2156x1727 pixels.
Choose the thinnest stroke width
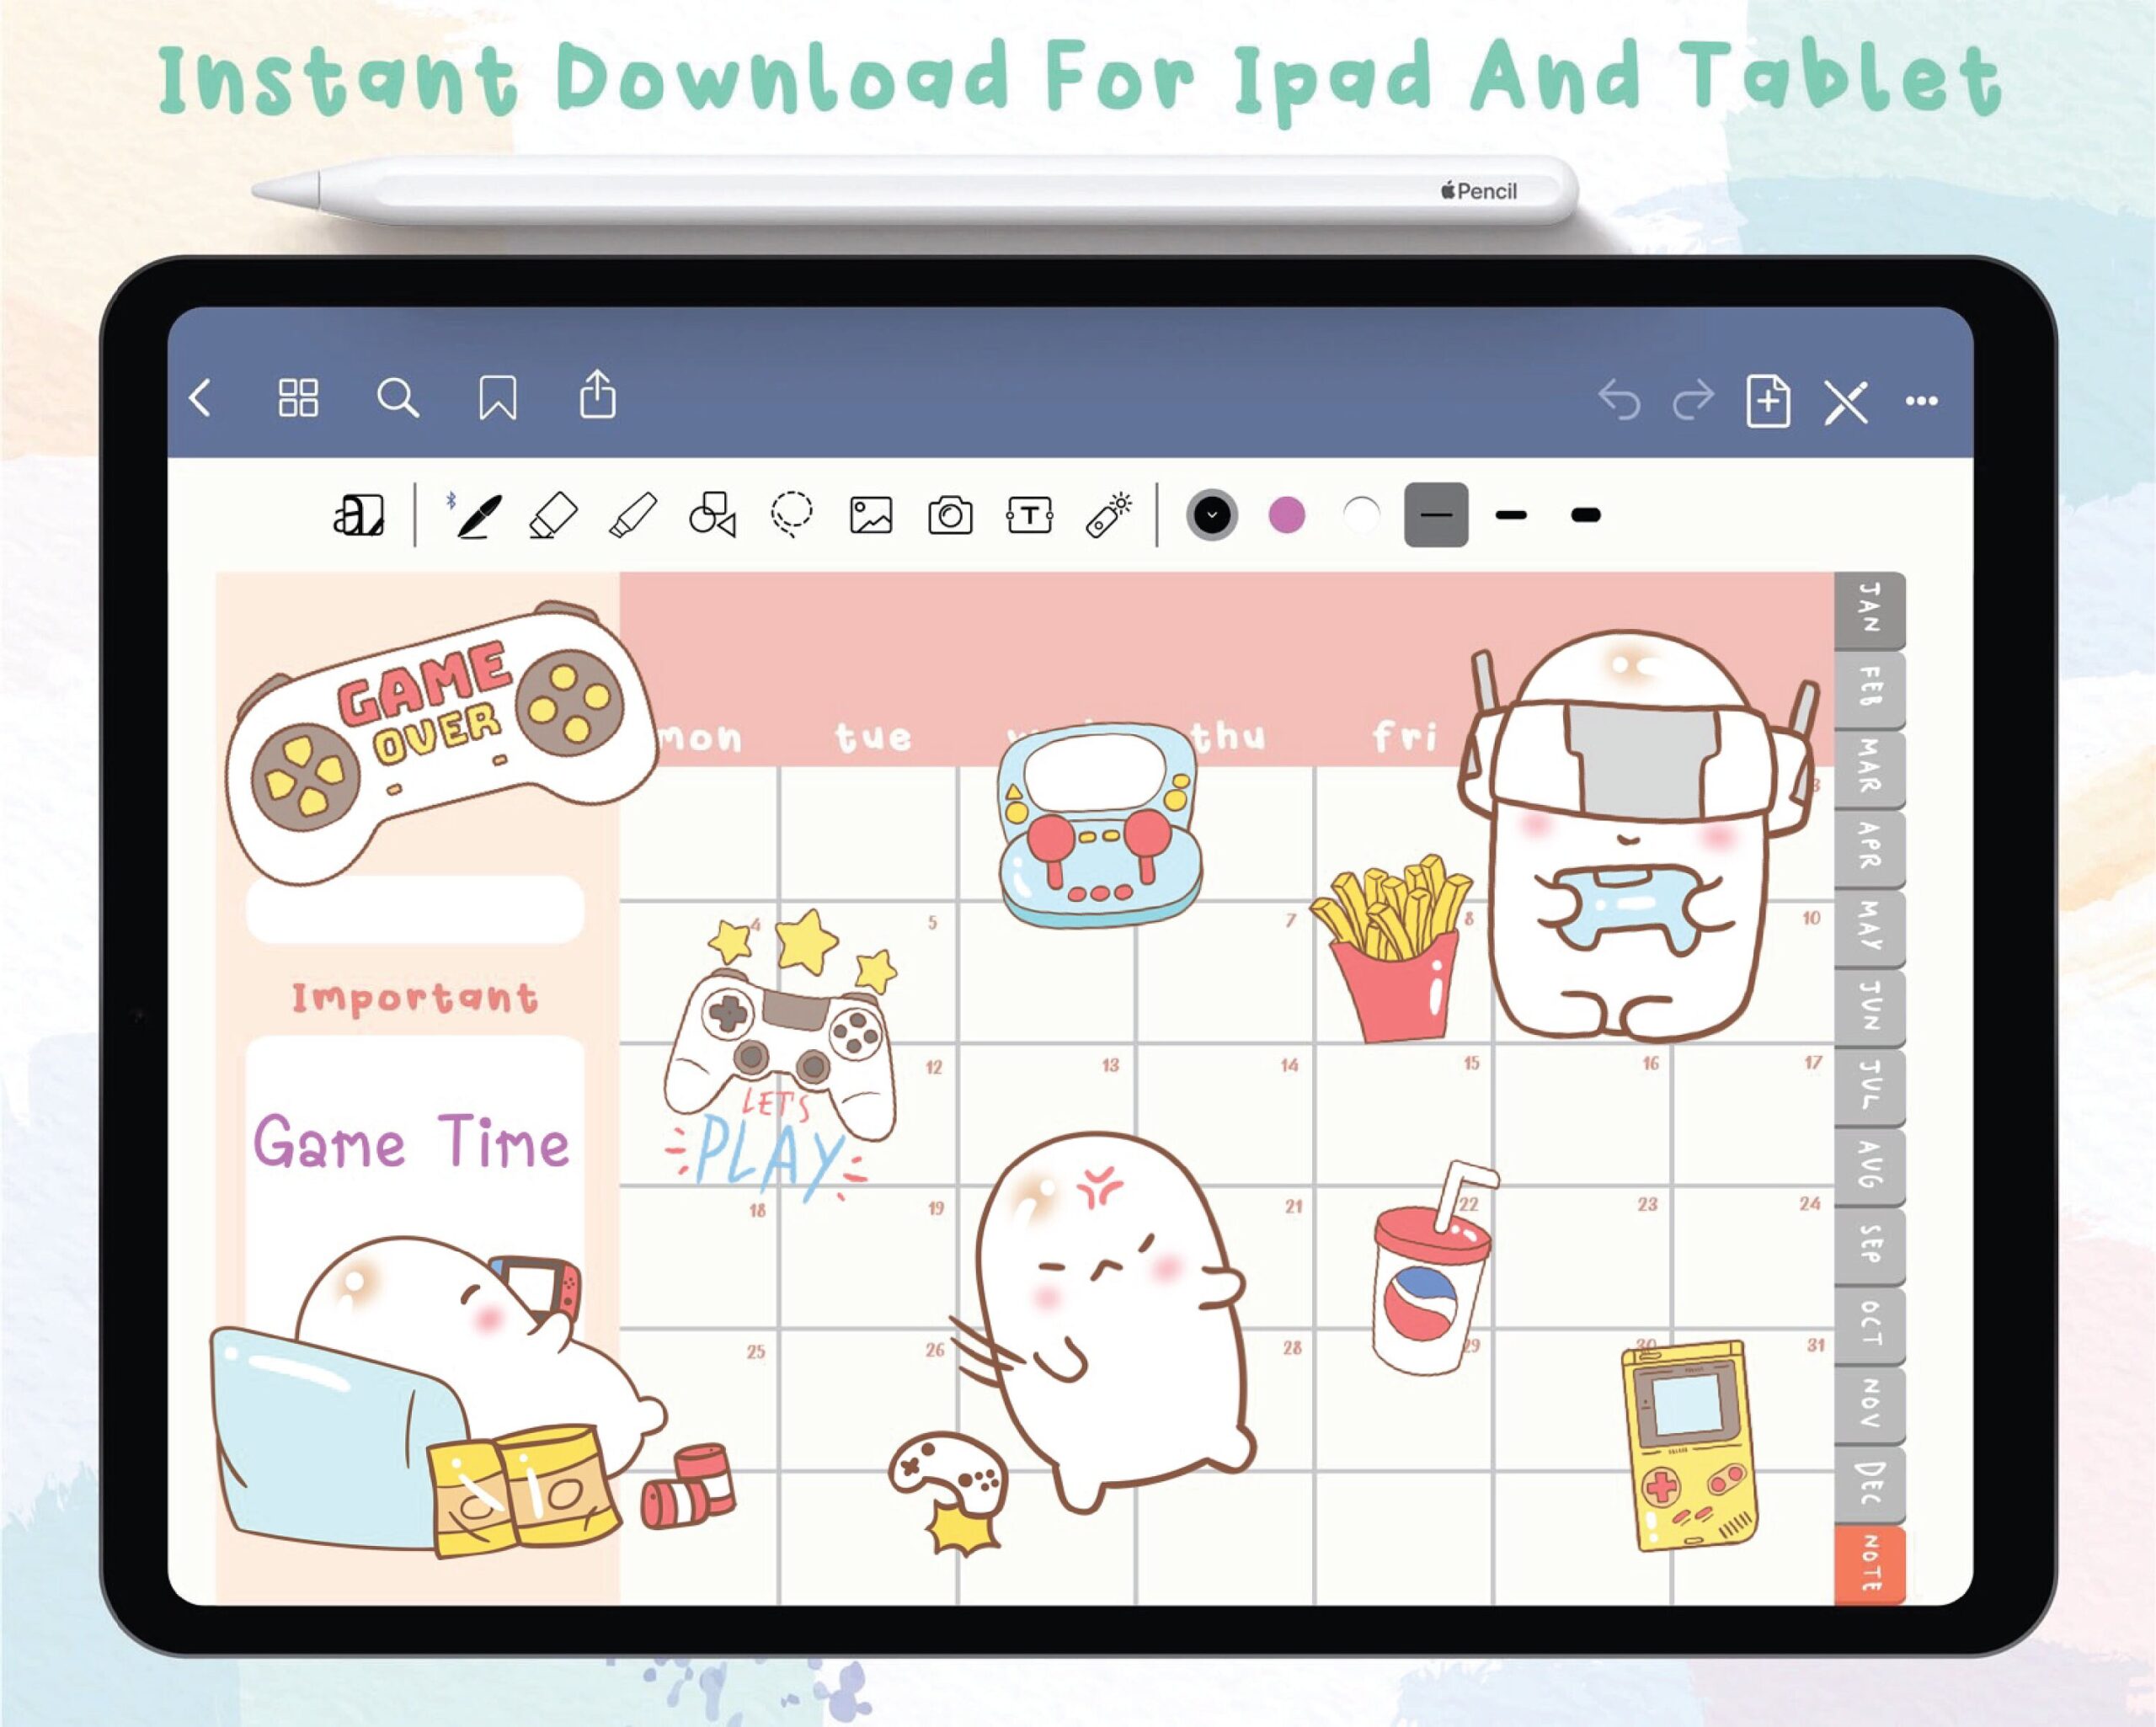pos(1436,515)
